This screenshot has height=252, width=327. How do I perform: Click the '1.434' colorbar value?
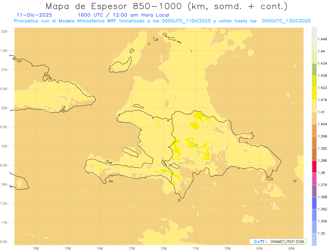[x=323, y=63]
